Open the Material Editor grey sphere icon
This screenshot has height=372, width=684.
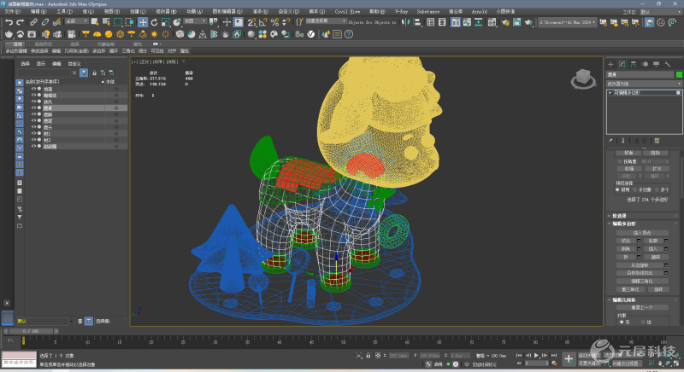point(251,34)
